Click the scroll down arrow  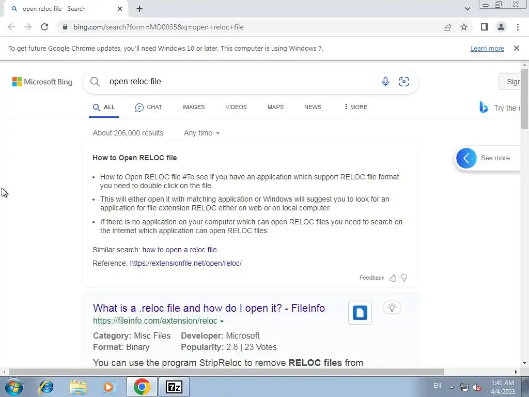524,363
